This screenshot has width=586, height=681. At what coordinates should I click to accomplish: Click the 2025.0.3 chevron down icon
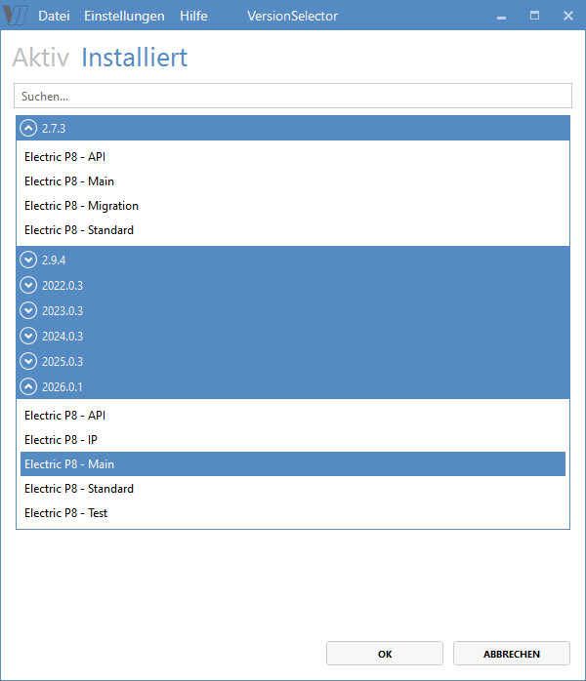(x=28, y=362)
